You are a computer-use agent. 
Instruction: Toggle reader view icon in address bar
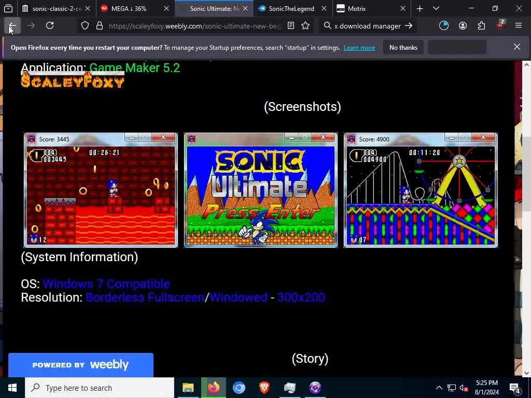(290, 26)
